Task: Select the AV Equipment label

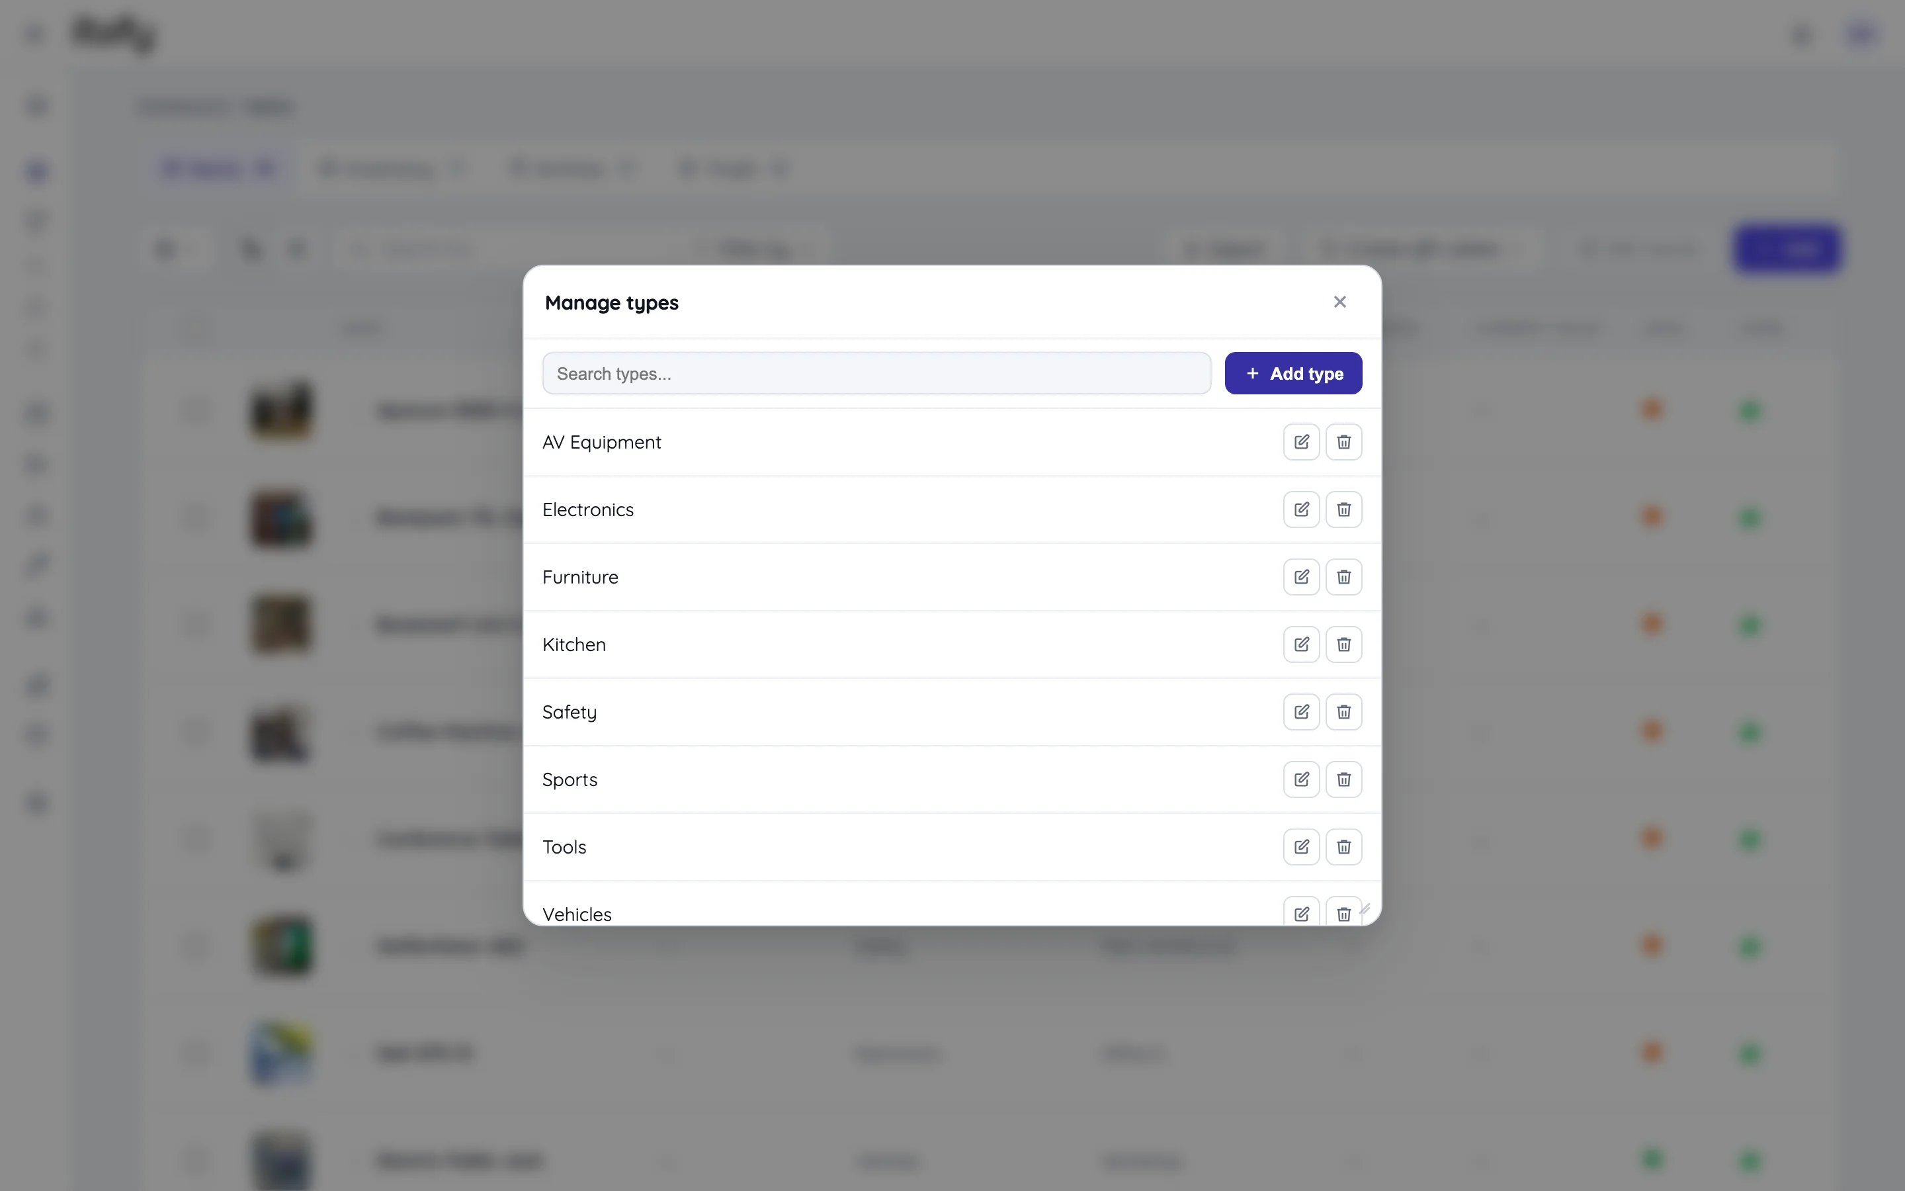Action: click(x=601, y=443)
